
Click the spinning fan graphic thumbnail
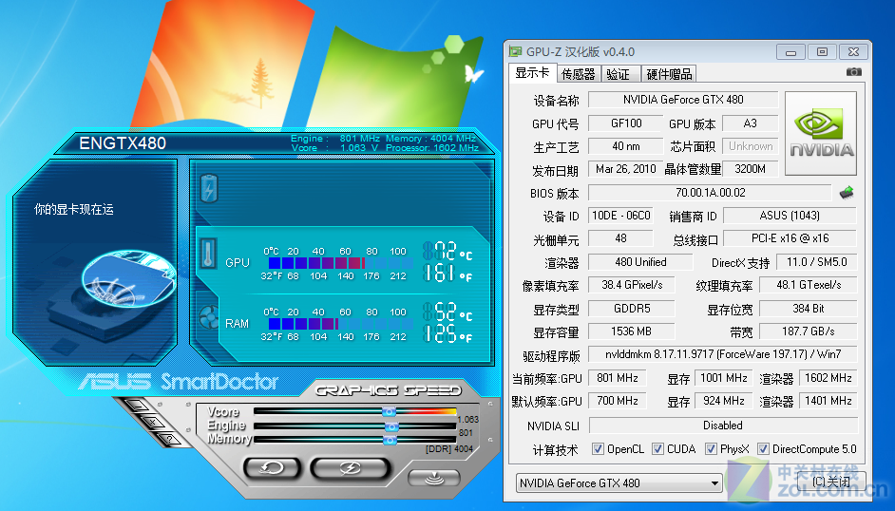(128, 277)
